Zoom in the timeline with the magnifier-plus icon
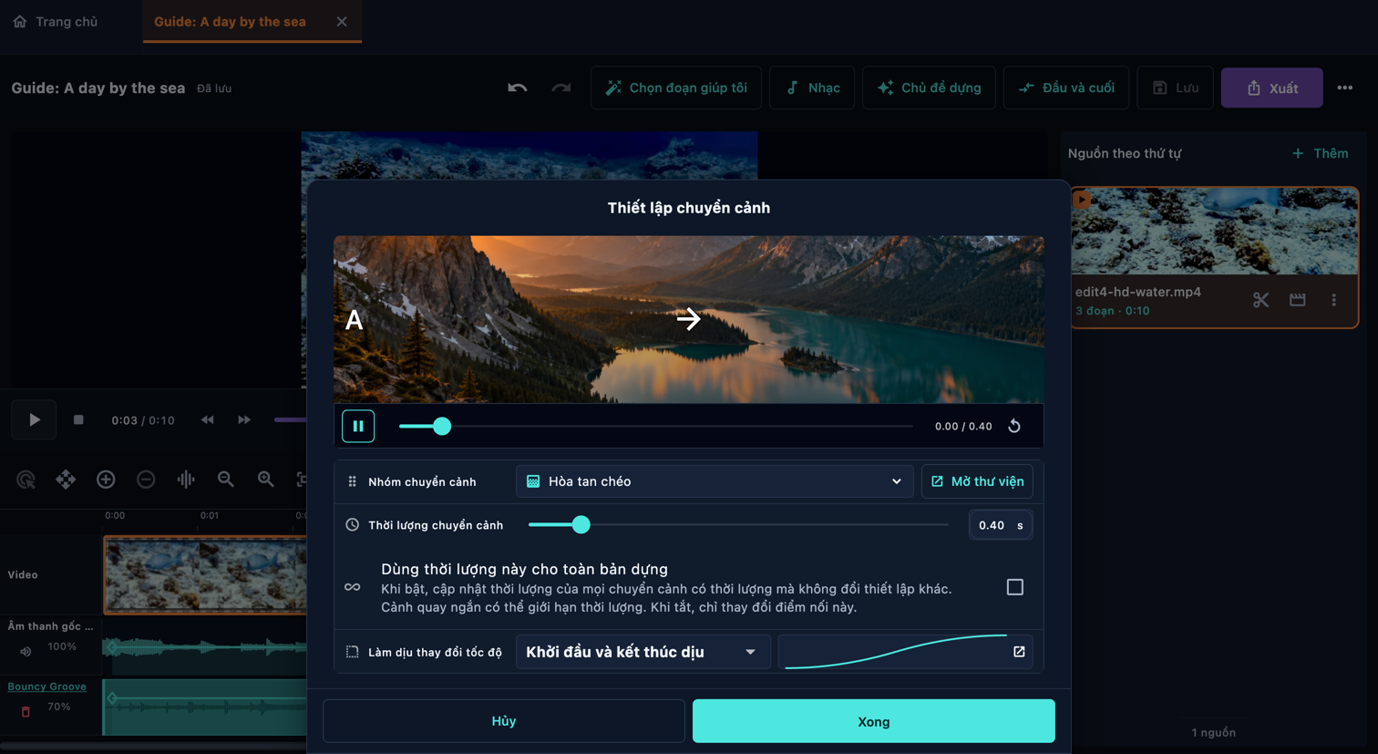This screenshot has width=1378, height=754. click(266, 480)
